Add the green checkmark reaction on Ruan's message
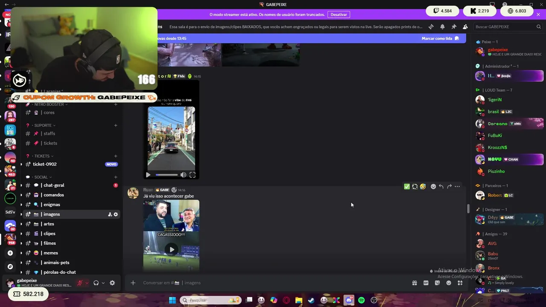This screenshot has width=546, height=307. tap(407, 186)
